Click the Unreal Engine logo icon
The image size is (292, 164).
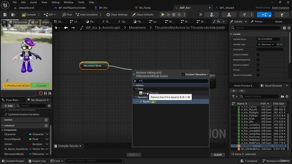tap(5, 5)
